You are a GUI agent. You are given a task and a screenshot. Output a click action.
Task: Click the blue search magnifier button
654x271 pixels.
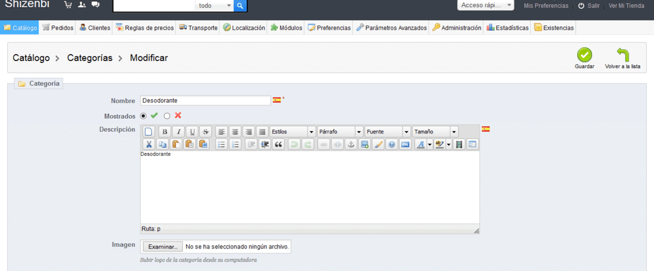tap(240, 6)
